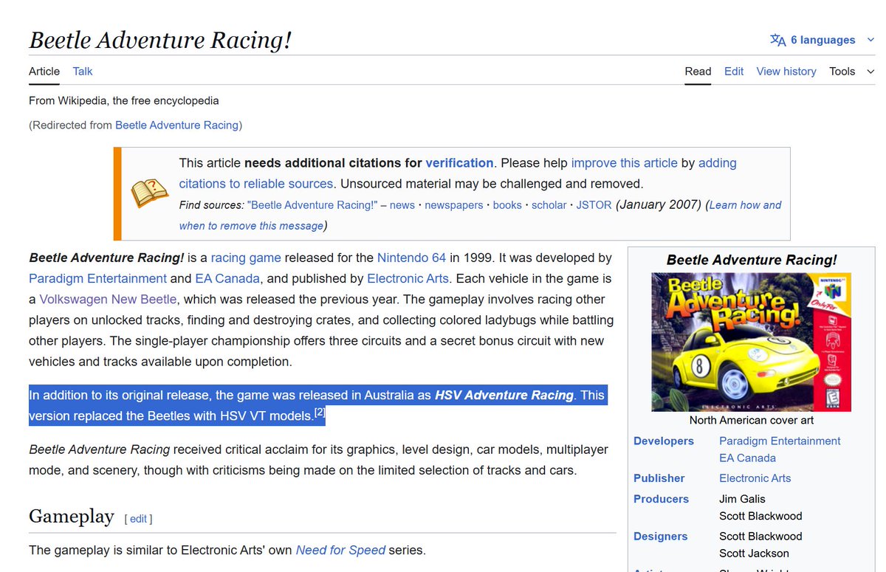This screenshot has width=886, height=572.
Task: Open View history tab
Action: point(786,72)
